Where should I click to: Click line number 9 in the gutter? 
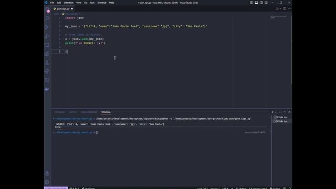click(x=59, y=51)
